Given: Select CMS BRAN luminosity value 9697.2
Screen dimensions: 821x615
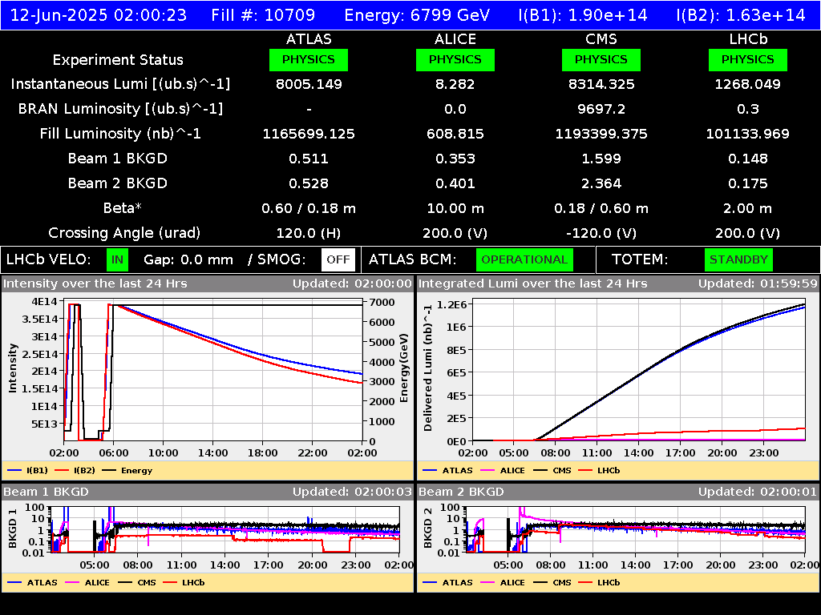Looking at the screenshot, I should tap(601, 109).
